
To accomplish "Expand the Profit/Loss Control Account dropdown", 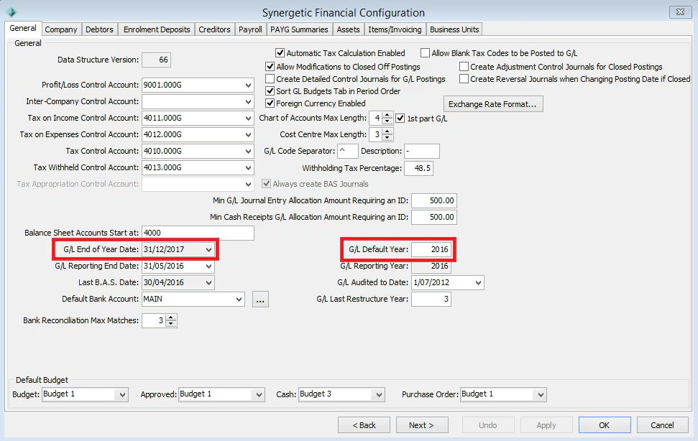I will coord(248,85).
